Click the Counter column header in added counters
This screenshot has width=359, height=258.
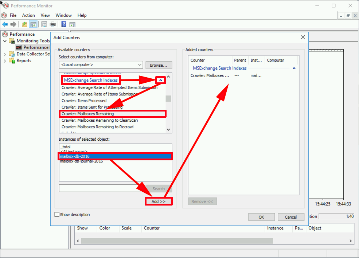click(x=210, y=60)
